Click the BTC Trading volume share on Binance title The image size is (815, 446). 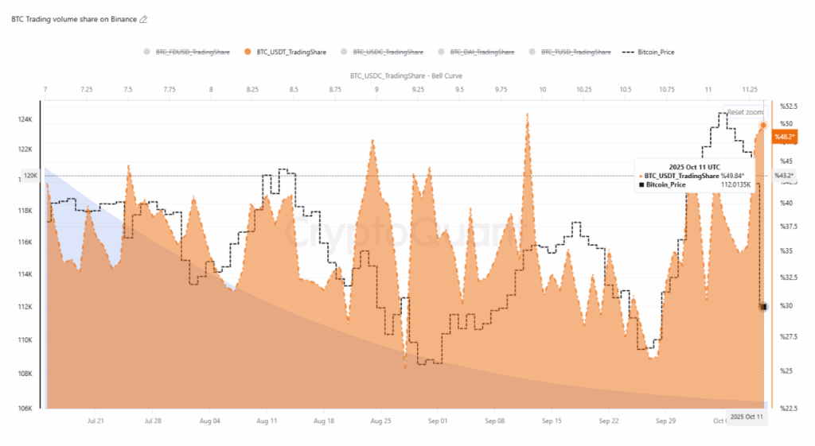(74, 19)
